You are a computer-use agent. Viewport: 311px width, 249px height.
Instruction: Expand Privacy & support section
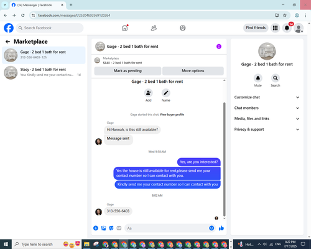(x=267, y=129)
